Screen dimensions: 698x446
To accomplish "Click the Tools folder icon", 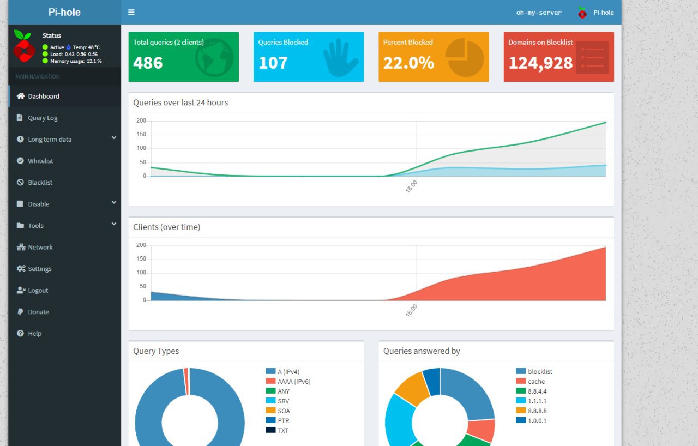I will point(21,226).
